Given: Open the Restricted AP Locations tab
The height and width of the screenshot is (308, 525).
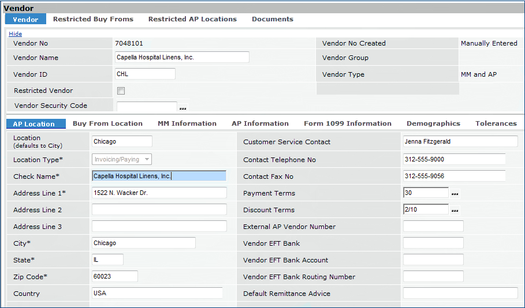Looking at the screenshot, I should point(192,19).
